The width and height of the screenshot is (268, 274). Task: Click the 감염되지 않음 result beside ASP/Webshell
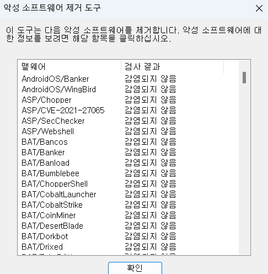[x=151, y=131]
